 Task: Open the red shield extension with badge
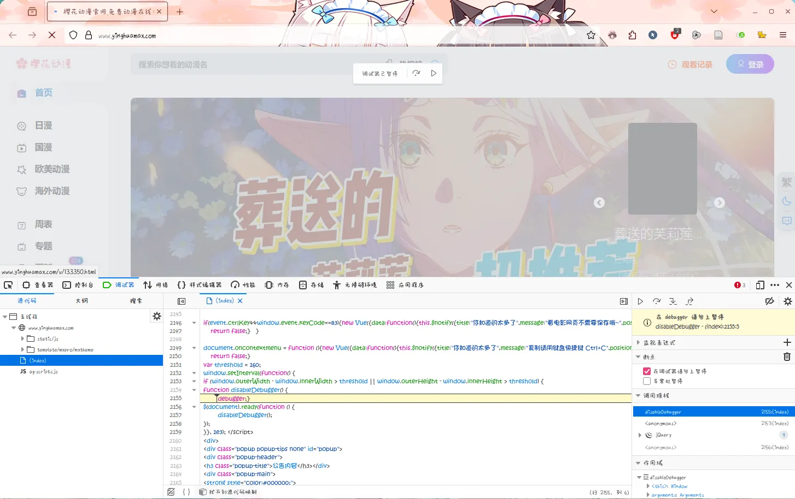(675, 34)
